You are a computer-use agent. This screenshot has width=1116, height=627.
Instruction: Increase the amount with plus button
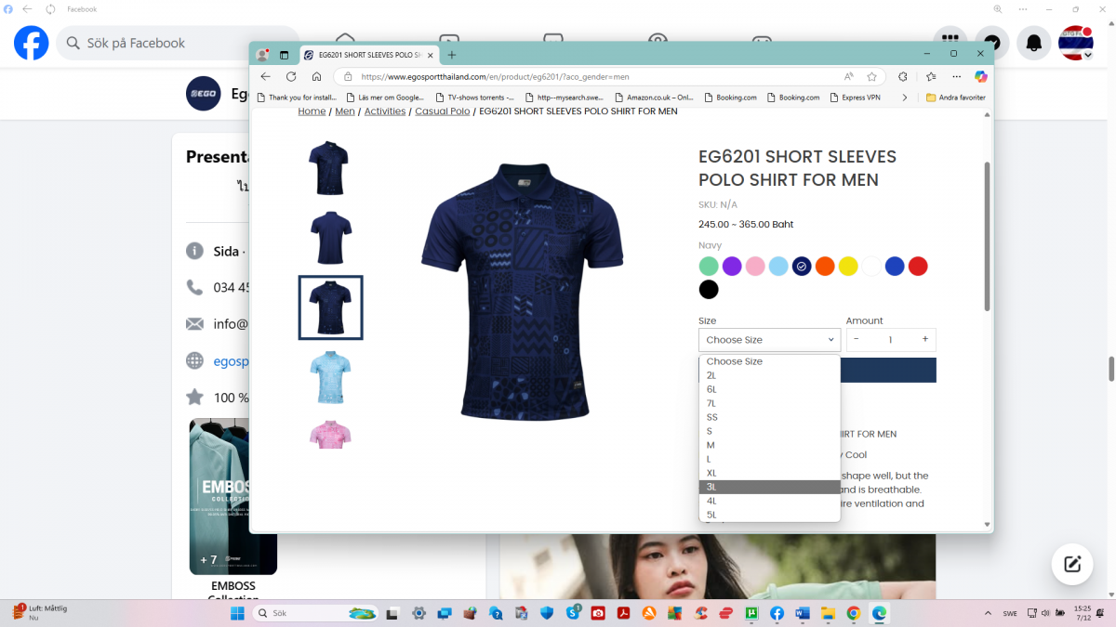pyautogui.click(x=924, y=340)
